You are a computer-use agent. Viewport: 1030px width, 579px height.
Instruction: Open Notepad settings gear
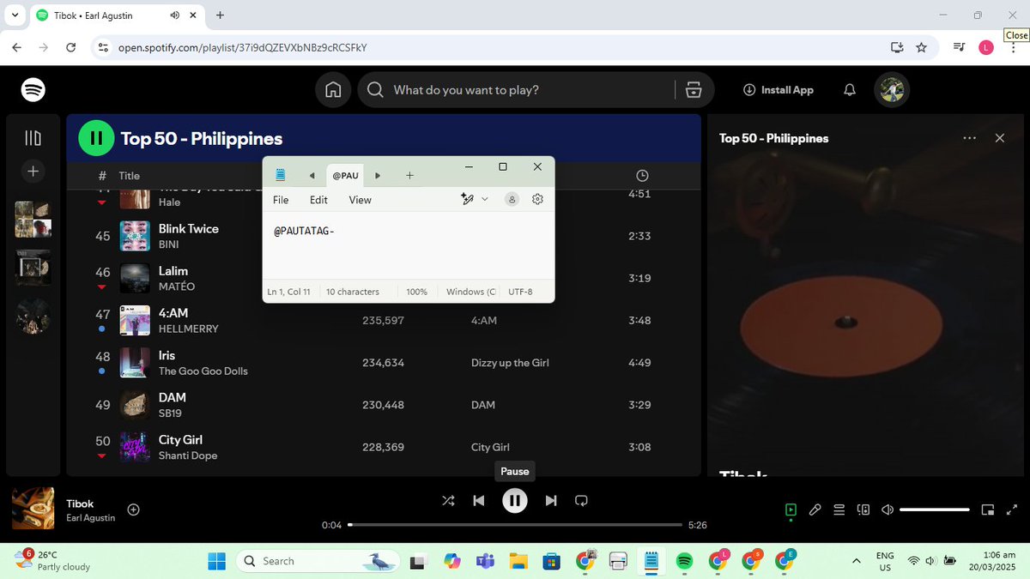click(x=538, y=199)
